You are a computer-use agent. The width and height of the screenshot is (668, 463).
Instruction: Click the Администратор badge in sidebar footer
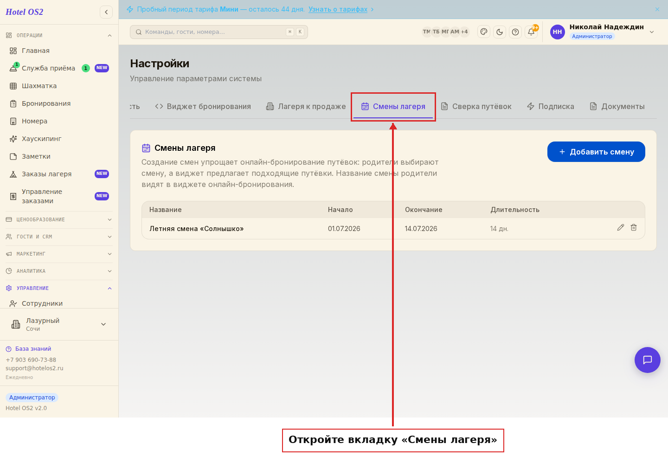[32, 398]
